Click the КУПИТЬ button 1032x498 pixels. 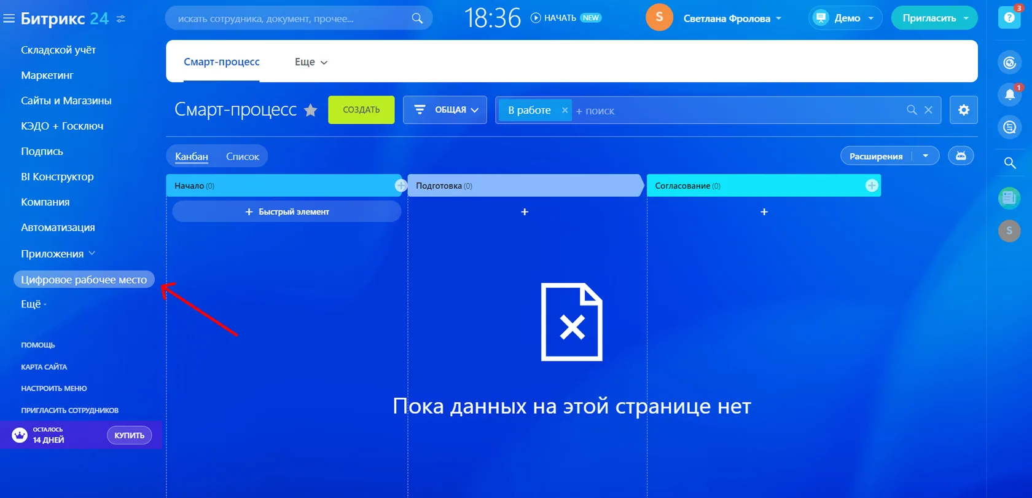tap(129, 435)
